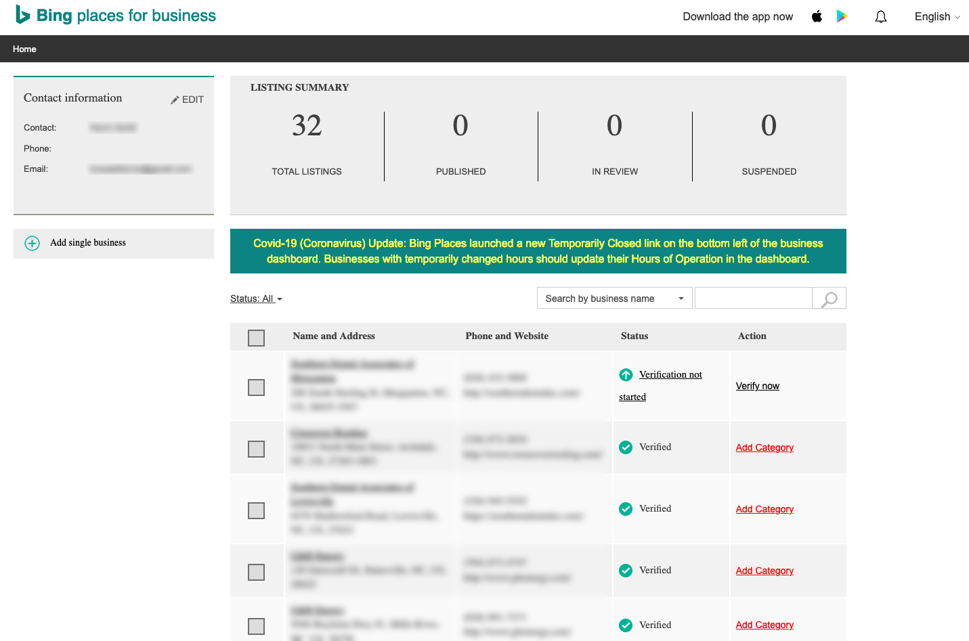Expand the Status: All filter
Screen dimensions: 969x641
pyautogui.click(x=256, y=299)
